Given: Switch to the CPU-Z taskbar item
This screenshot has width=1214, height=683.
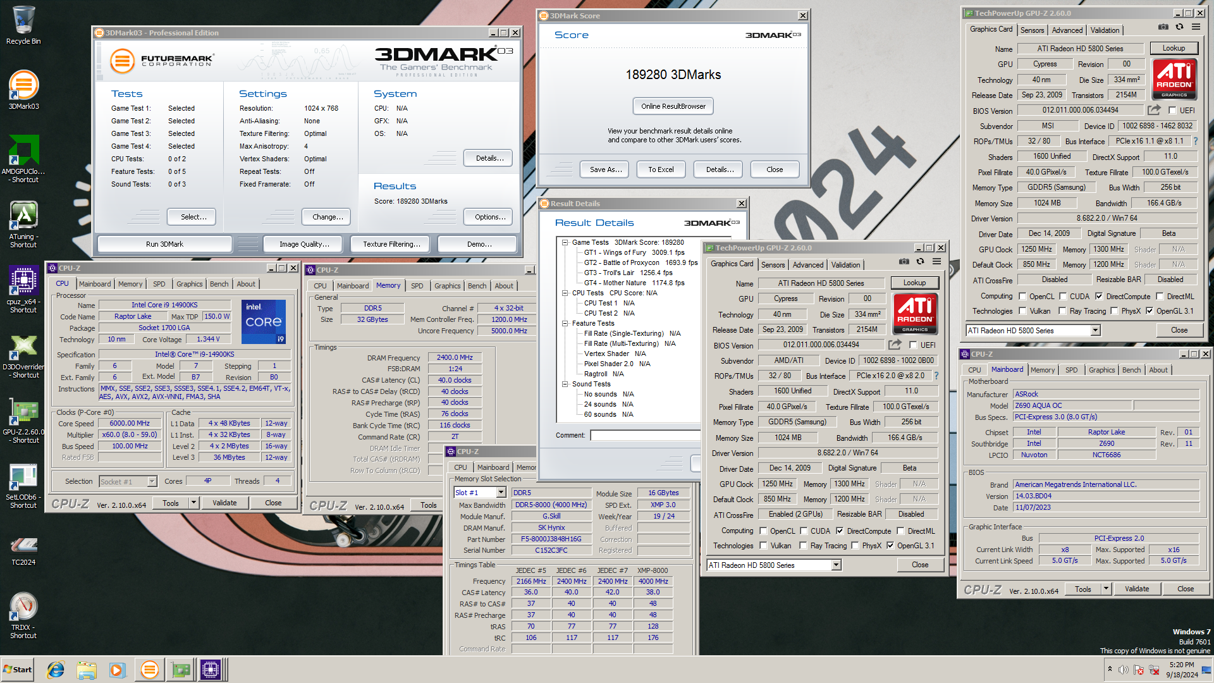Looking at the screenshot, I should (x=211, y=670).
